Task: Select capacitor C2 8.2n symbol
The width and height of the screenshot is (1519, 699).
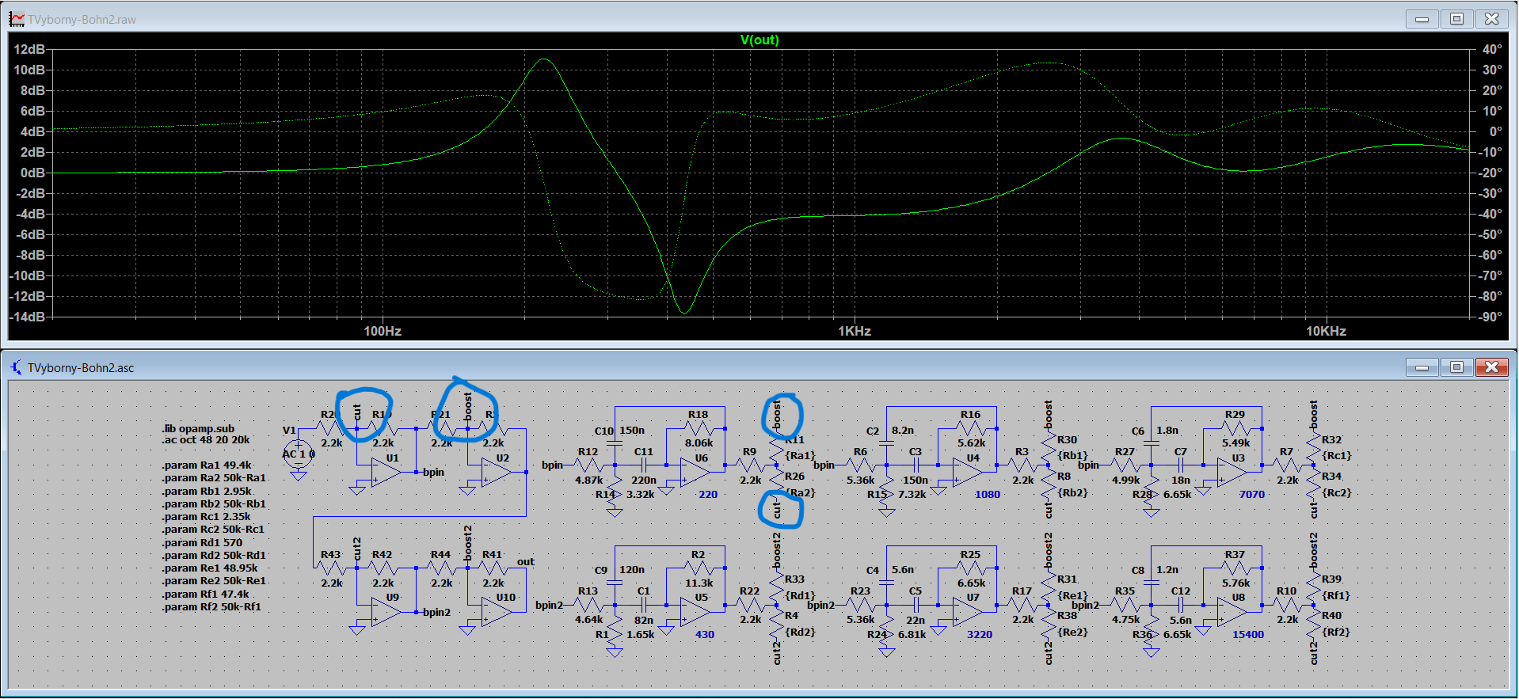Action: [x=887, y=444]
